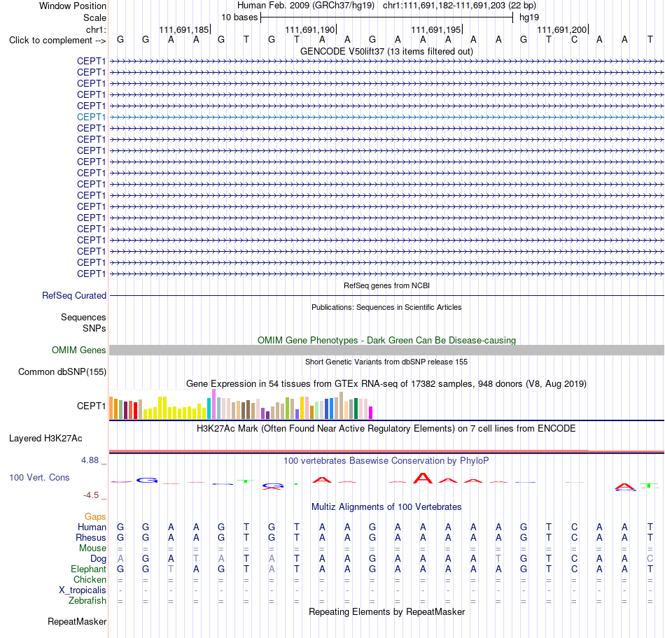Click the C base in the complement sequence row
Viewport: 665px width, 638px height.
point(574,40)
